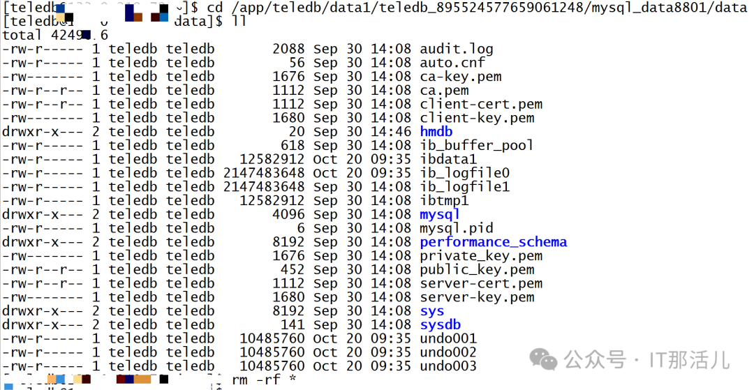The width and height of the screenshot is (754, 390).
Task: Click the rm -rf * command text
Action: [266, 380]
